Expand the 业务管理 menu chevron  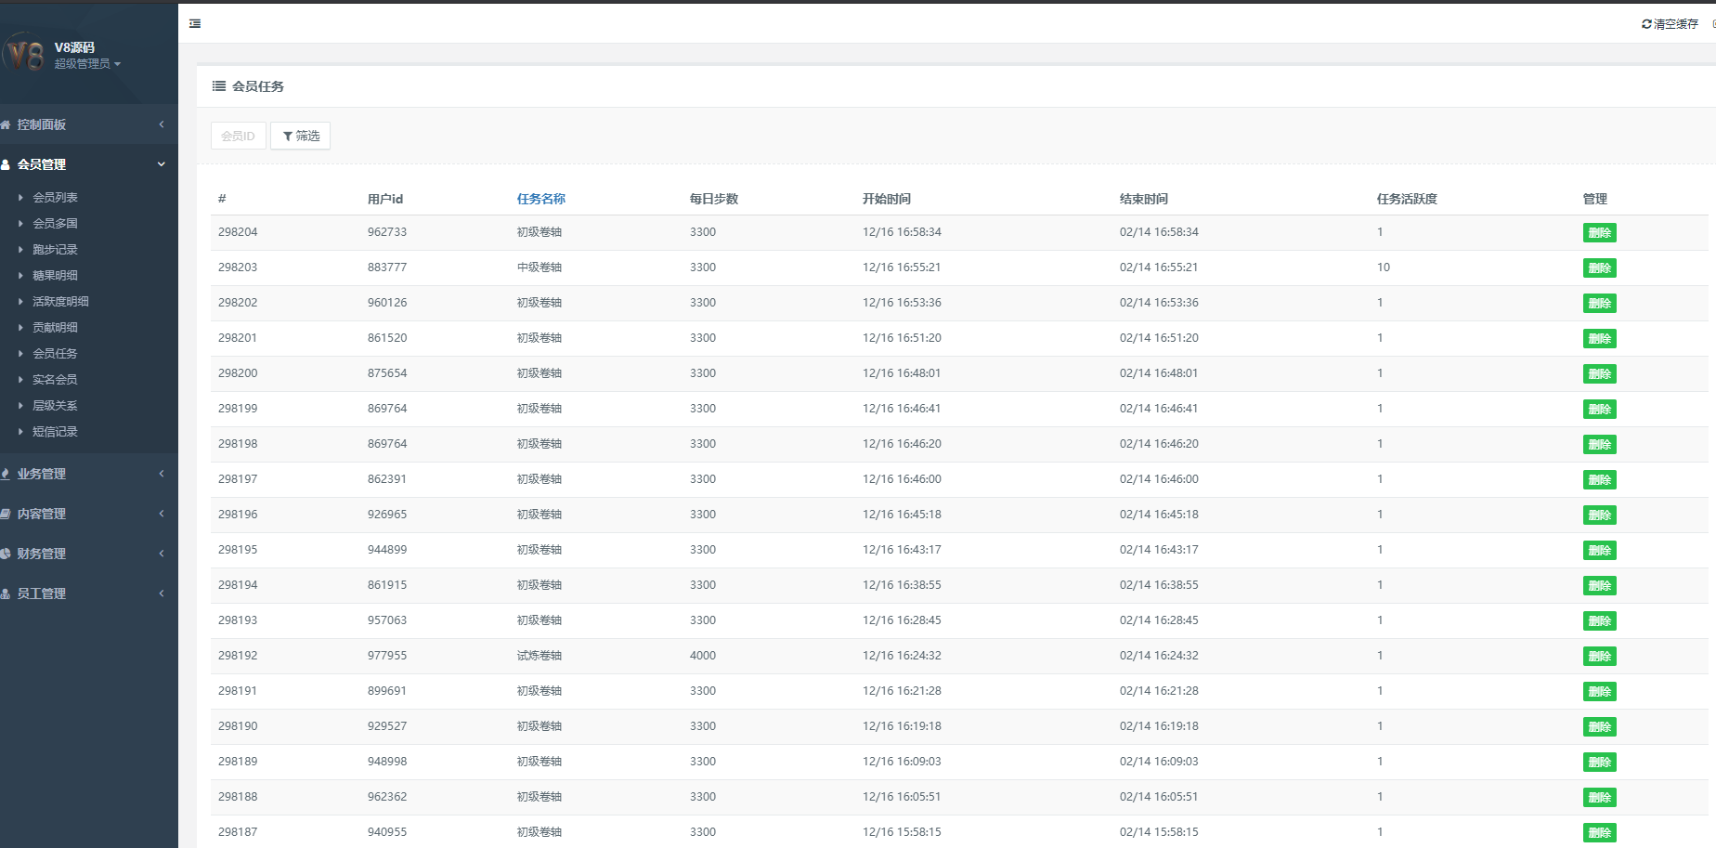click(162, 474)
